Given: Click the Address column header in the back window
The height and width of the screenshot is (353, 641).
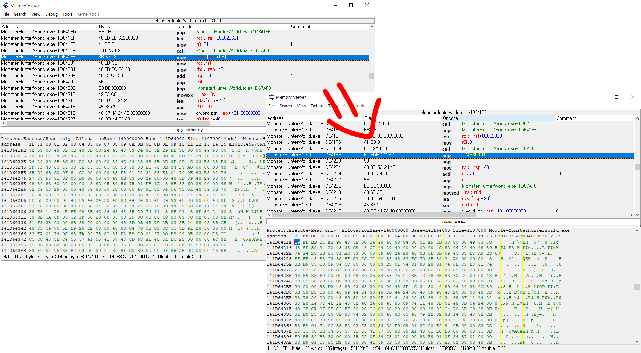Looking at the screenshot, I should point(49,26).
